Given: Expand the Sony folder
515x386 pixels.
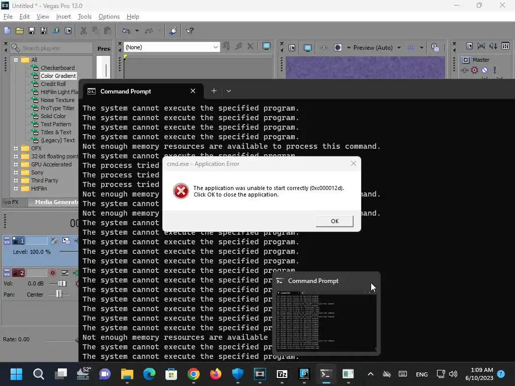Looking at the screenshot, I should point(16,172).
